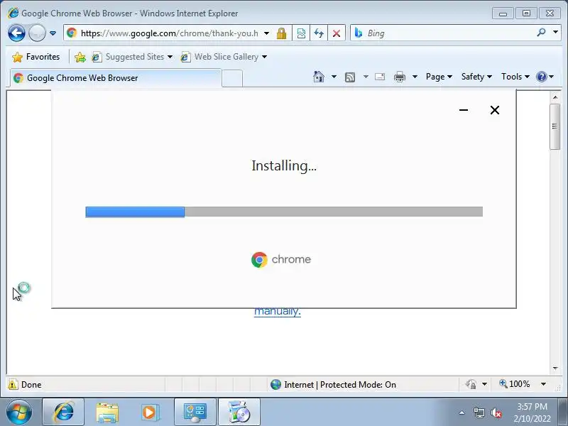Click the greyed Forward arrow button
Viewport: 568px width, 426px height.
click(37, 33)
